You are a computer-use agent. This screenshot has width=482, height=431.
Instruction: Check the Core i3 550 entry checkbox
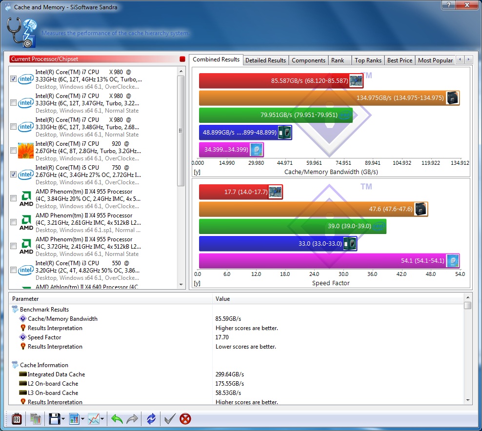(13, 270)
